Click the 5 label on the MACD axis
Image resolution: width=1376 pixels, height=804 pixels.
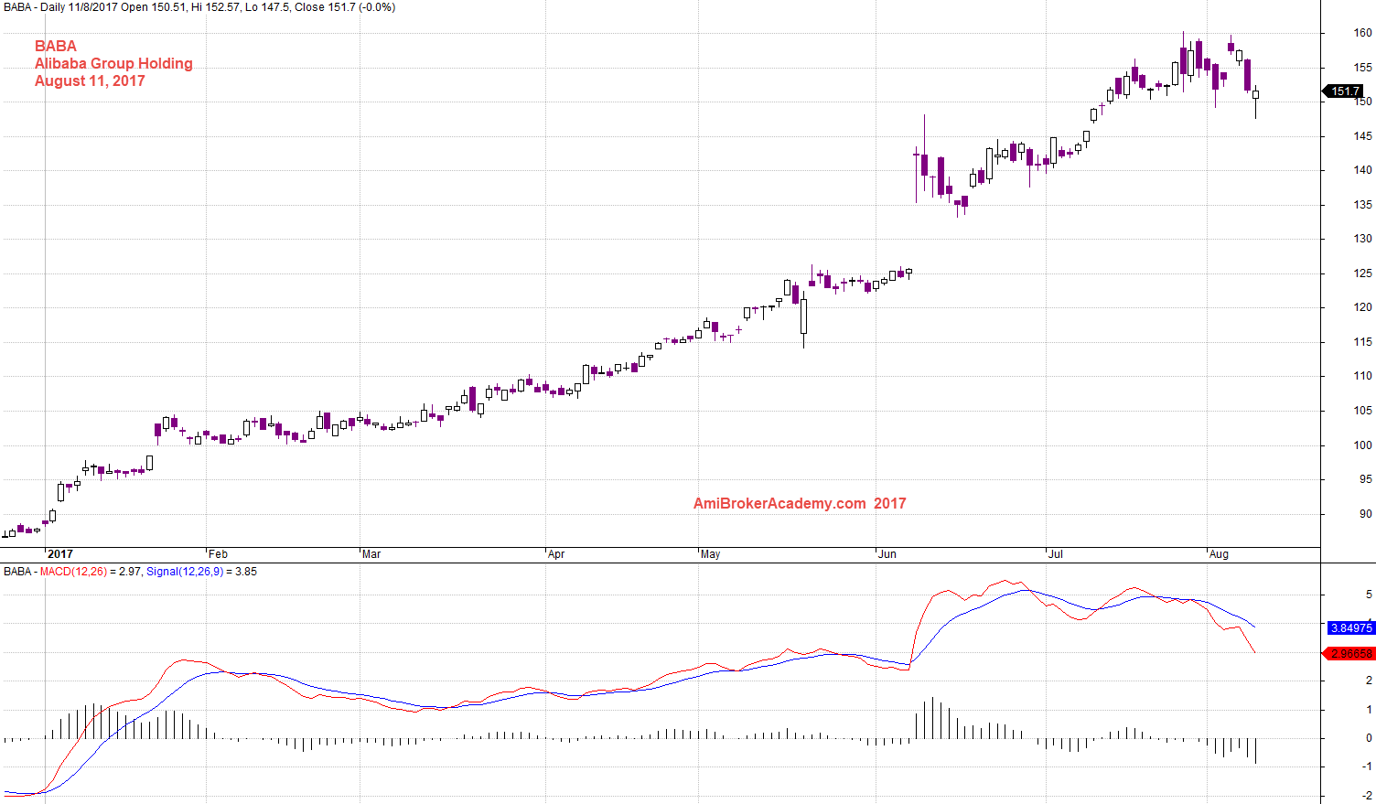(x=1369, y=595)
